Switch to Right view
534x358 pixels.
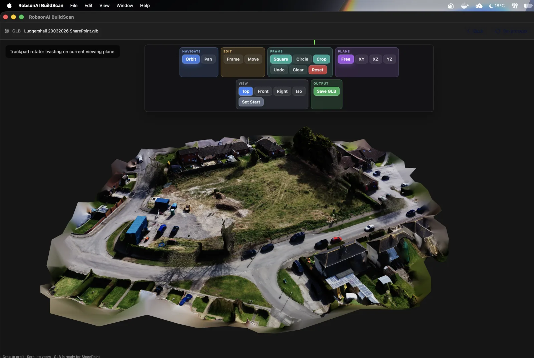282,91
